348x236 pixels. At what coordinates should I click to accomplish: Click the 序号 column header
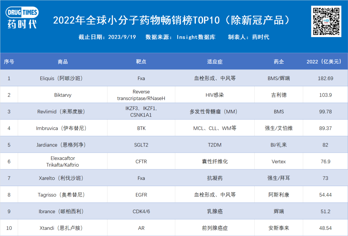[9, 61]
